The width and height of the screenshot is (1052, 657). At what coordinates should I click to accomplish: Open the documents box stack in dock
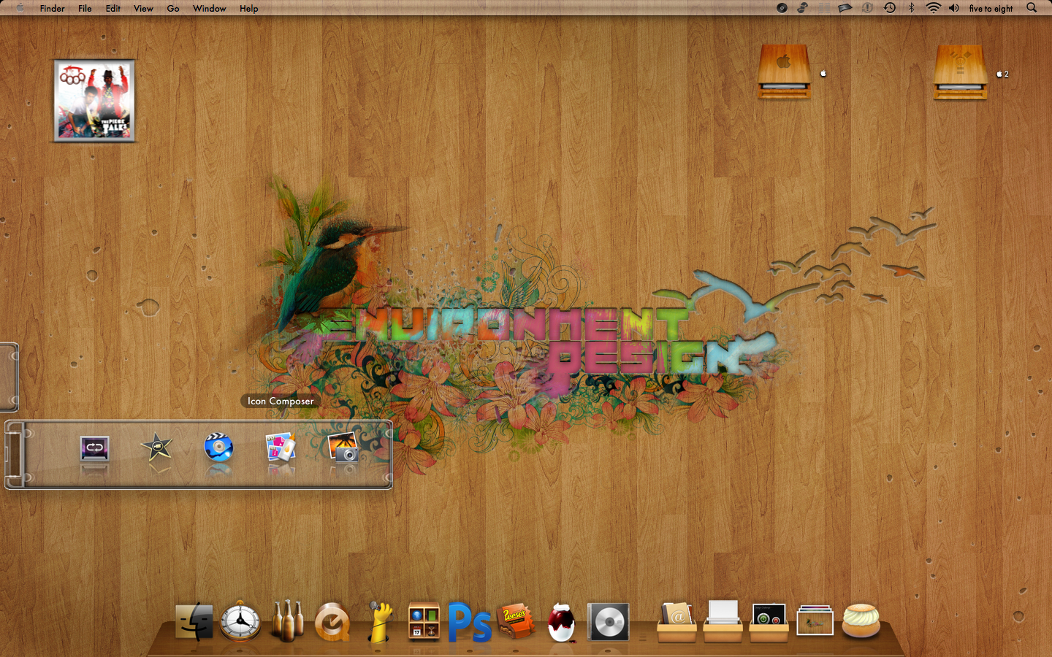click(723, 621)
